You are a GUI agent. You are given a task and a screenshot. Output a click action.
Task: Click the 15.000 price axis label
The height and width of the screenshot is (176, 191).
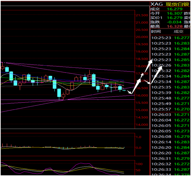(142, 110)
